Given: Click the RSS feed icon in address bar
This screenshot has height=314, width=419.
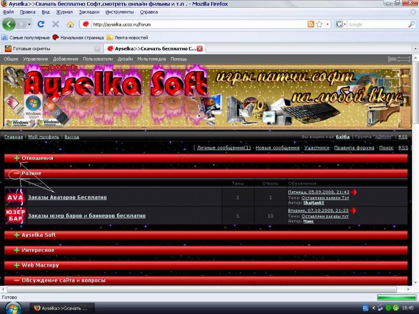Looking at the screenshot, I should pyautogui.click(x=310, y=24).
